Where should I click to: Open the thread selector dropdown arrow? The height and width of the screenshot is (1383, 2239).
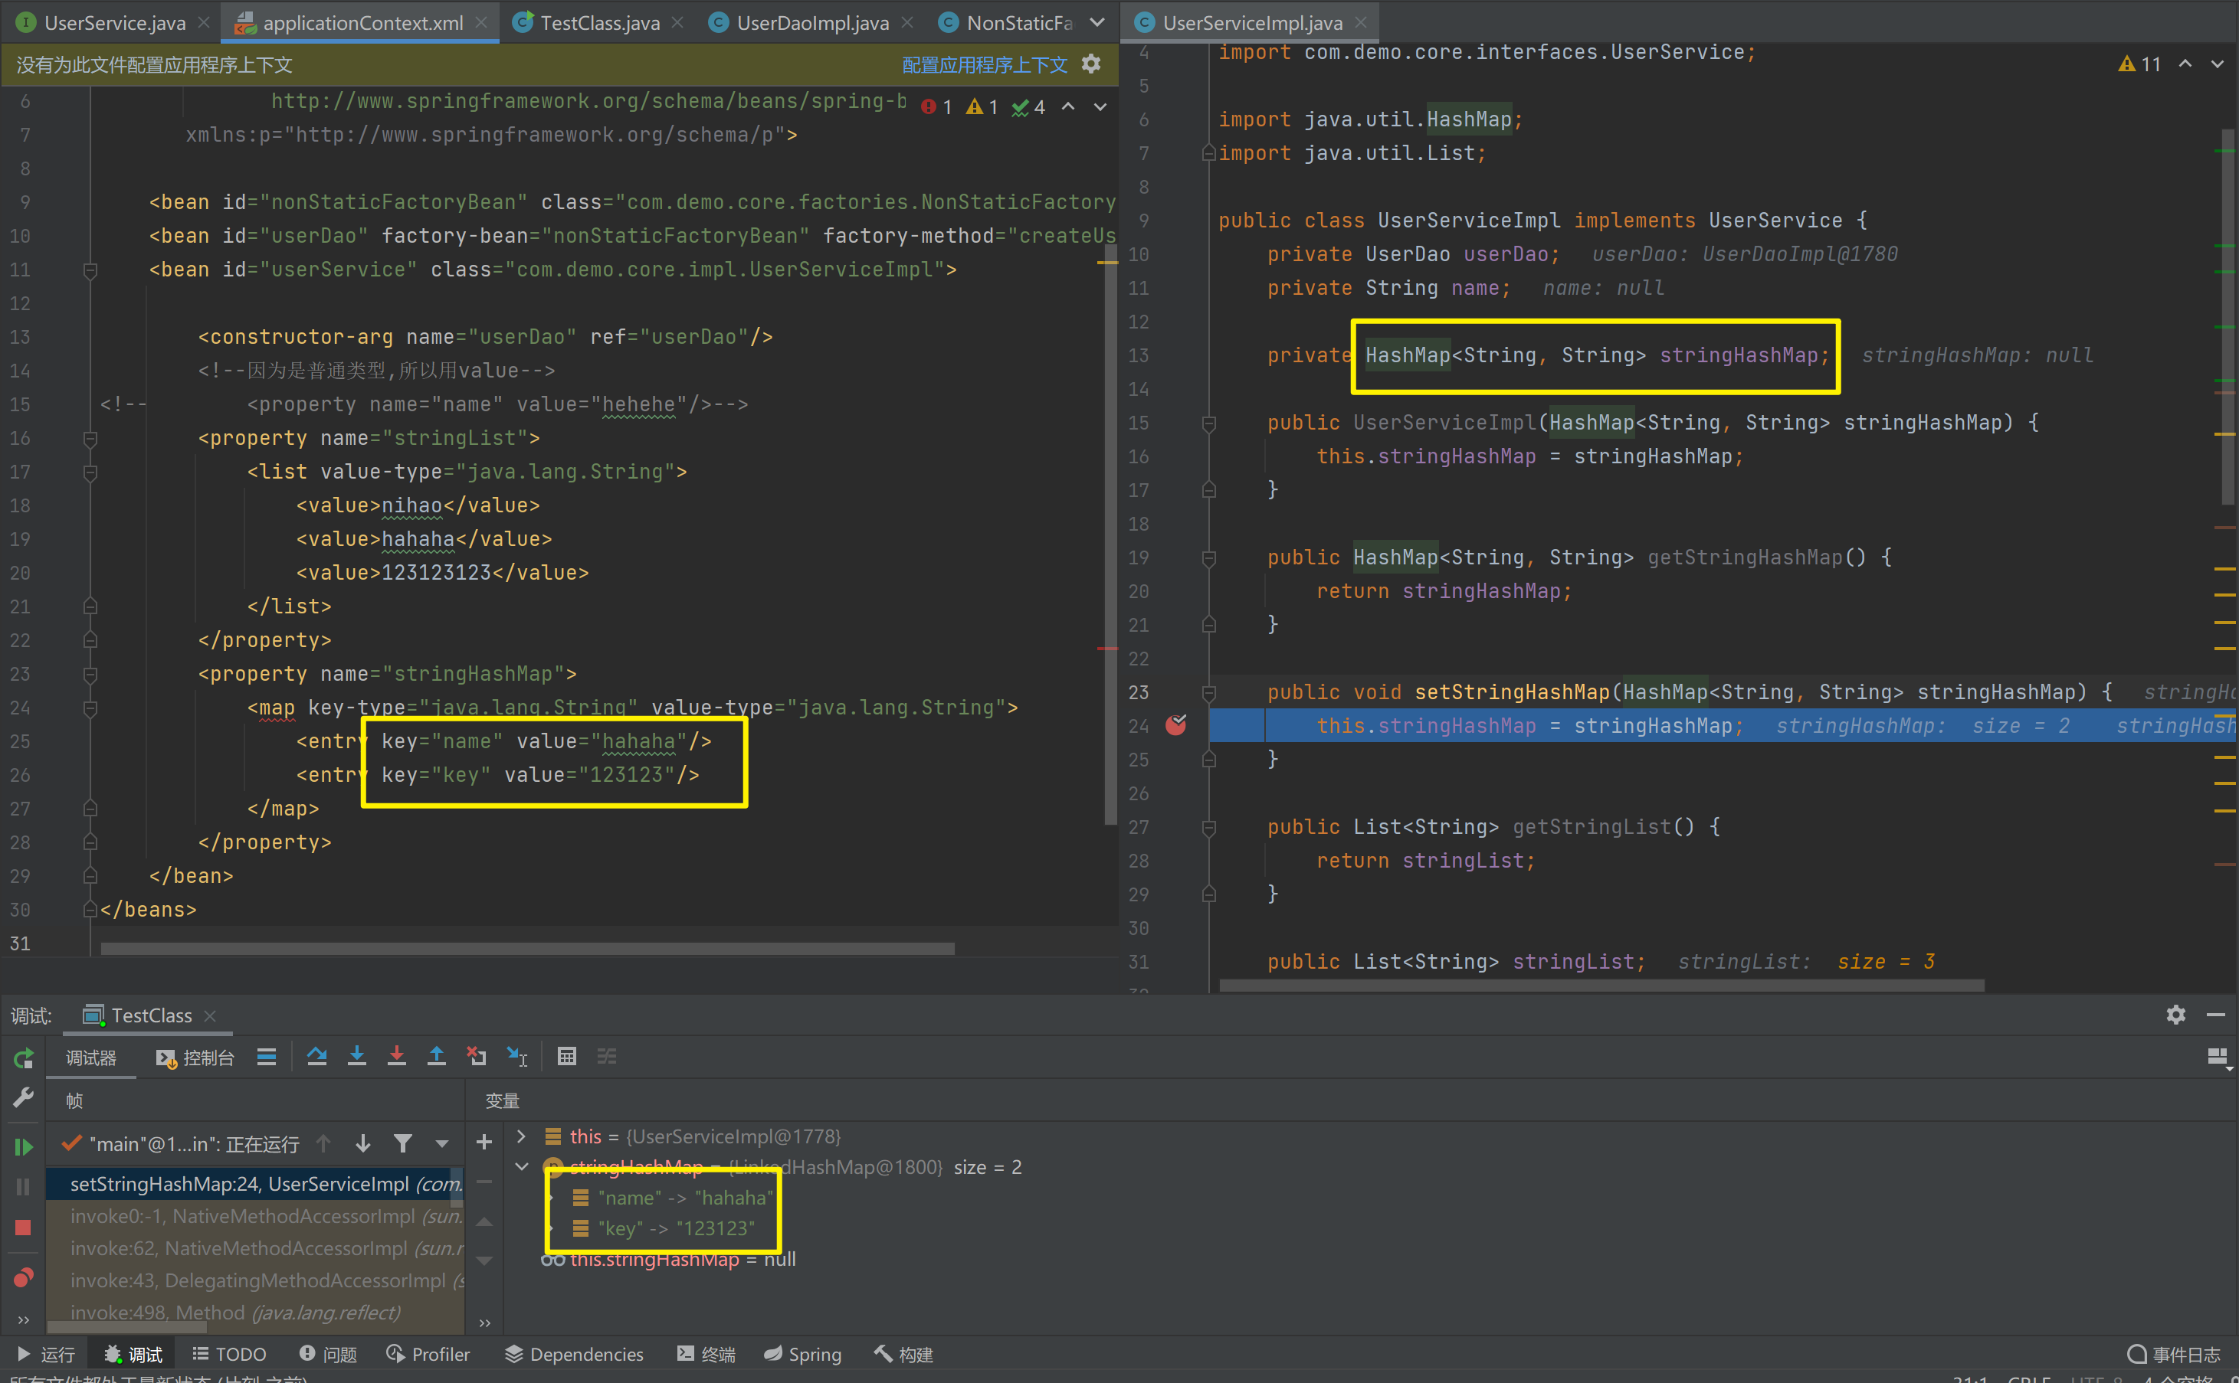click(442, 1143)
